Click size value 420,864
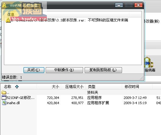Image resolution: width=161 pixels, height=135 pixels. click(x=53, y=103)
